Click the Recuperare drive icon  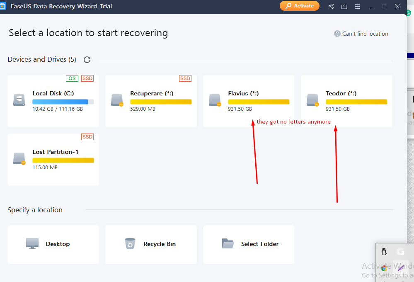(117, 100)
